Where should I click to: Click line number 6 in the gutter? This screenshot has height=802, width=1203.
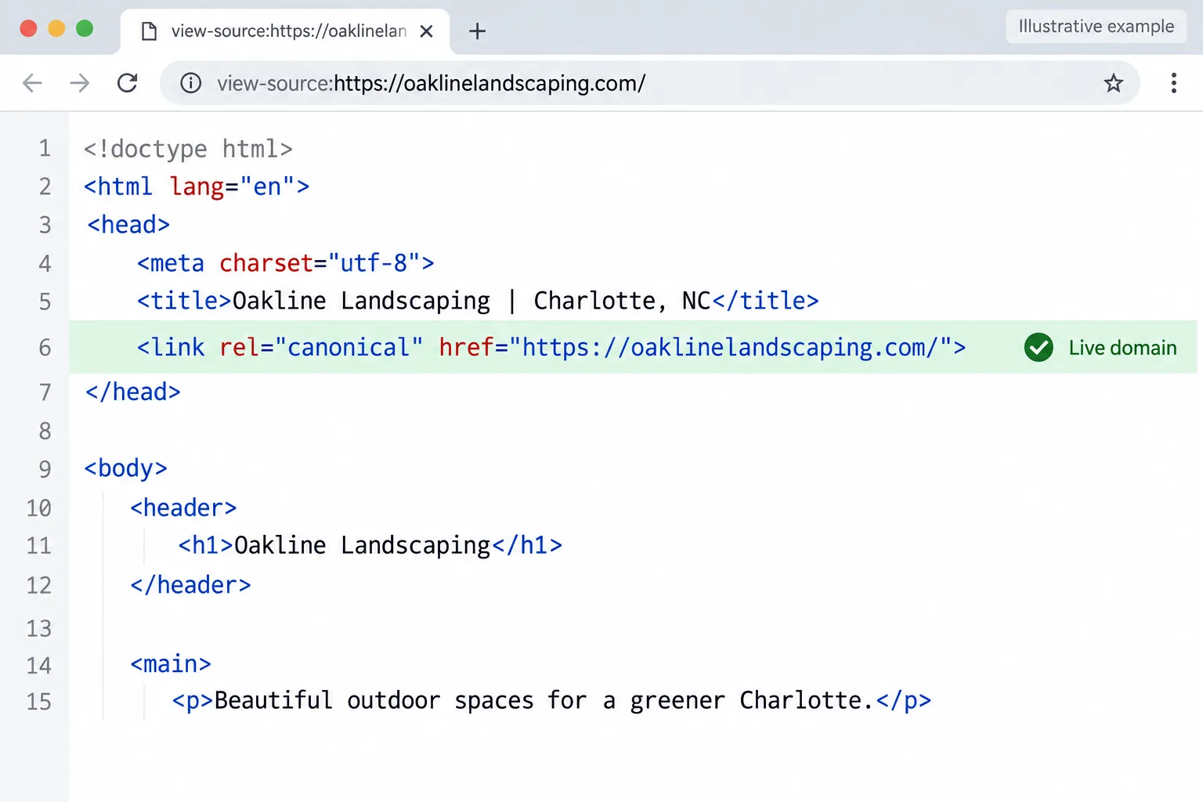tap(45, 348)
